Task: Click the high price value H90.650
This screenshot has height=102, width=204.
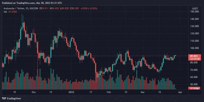Action: [x=54, y=8]
